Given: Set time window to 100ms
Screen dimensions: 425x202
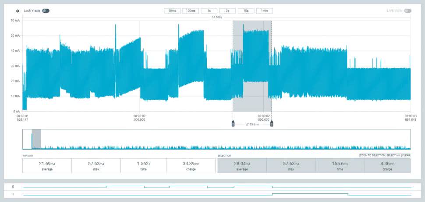Looking at the screenshot, I should tap(191, 10).
